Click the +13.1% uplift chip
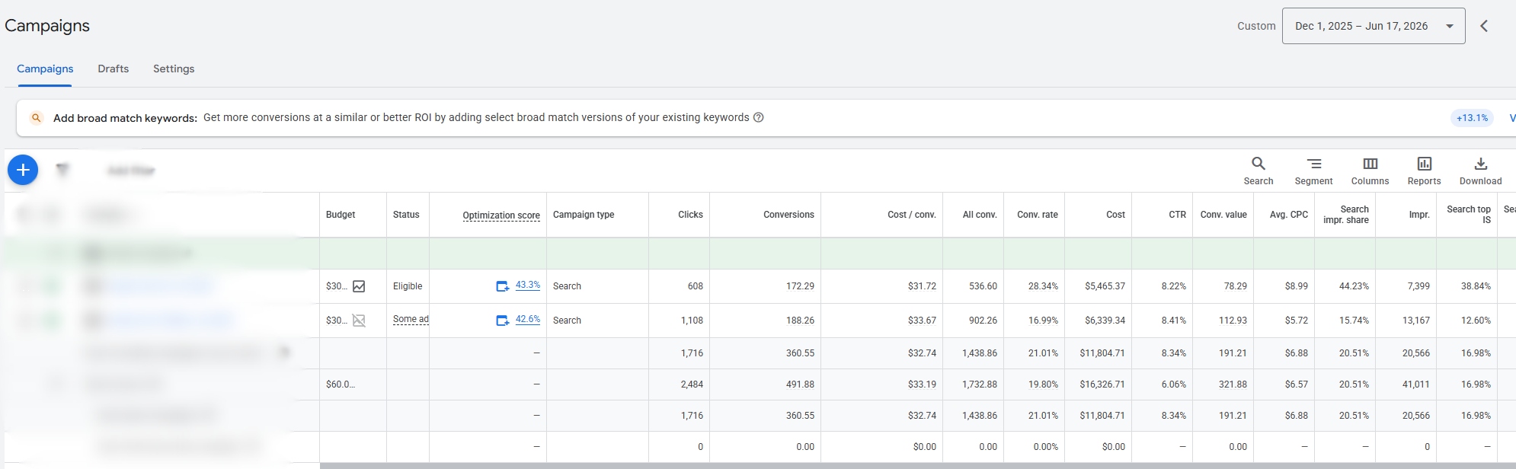Viewport: 1516px width, 469px height. 1472,118
